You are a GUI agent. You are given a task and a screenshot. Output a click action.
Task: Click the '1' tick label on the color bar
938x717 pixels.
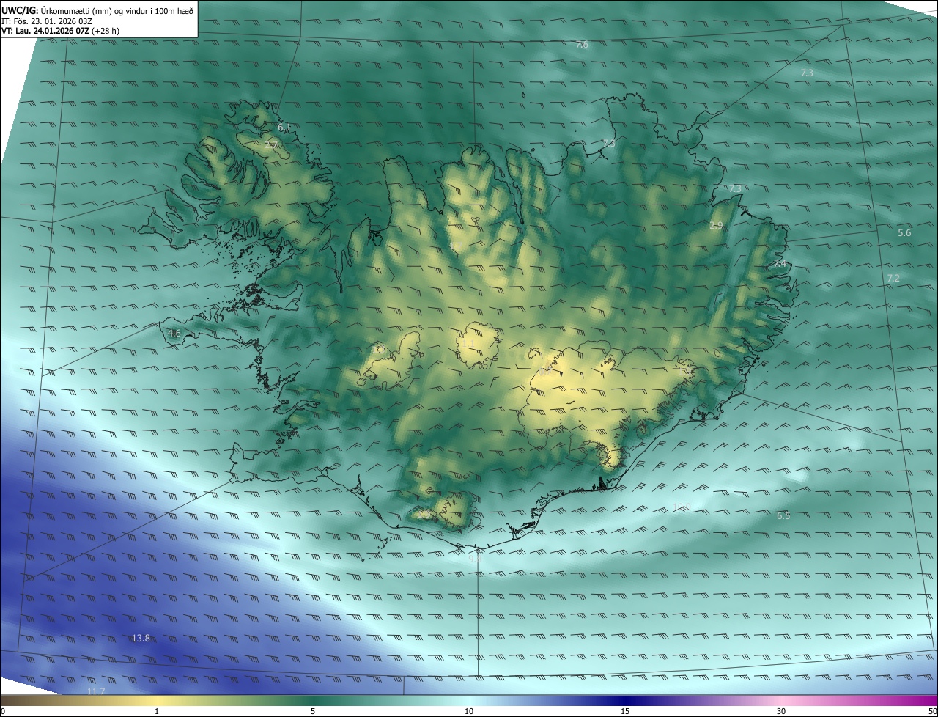click(157, 711)
